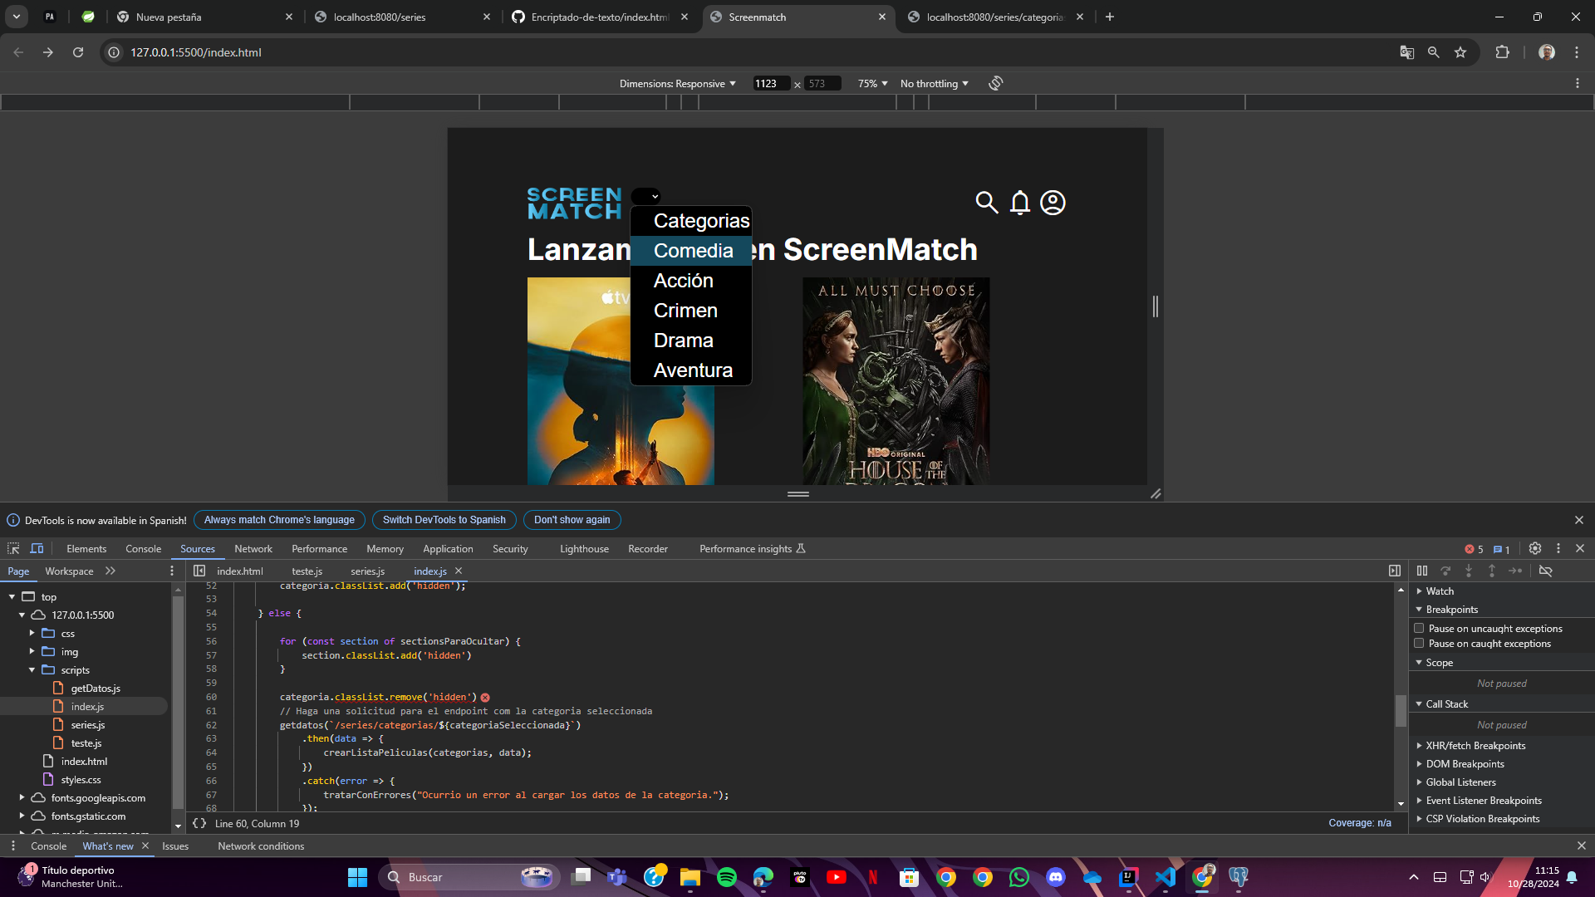Open getDatos.js in the file tree
The height and width of the screenshot is (897, 1595).
click(x=96, y=688)
